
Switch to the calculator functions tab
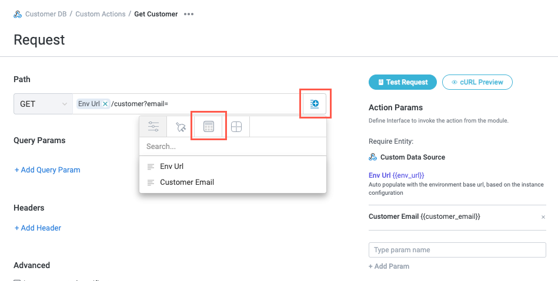pos(208,126)
